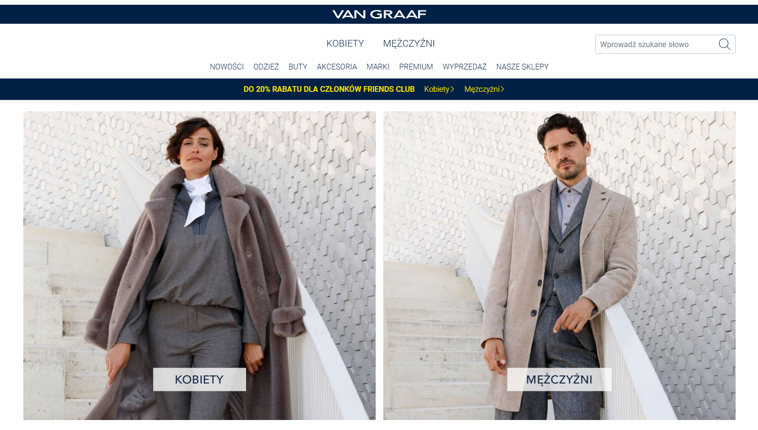The height and width of the screenshot is (430, 758).
Task: Open the ODZIEŻ menu
Action: 266,67
